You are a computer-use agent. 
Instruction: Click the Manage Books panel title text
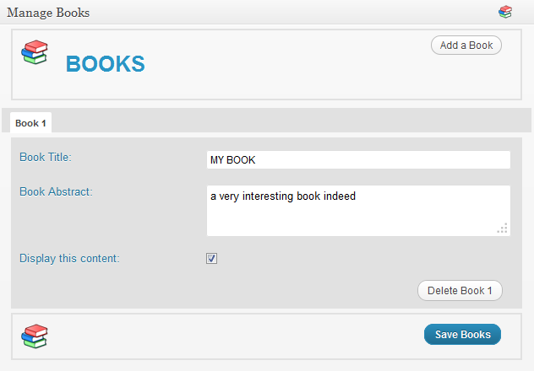(48, 13)
